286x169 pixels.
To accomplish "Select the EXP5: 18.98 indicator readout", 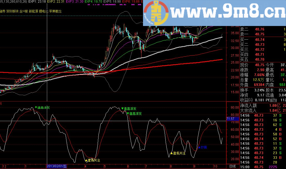I will (x=112, y=2).
